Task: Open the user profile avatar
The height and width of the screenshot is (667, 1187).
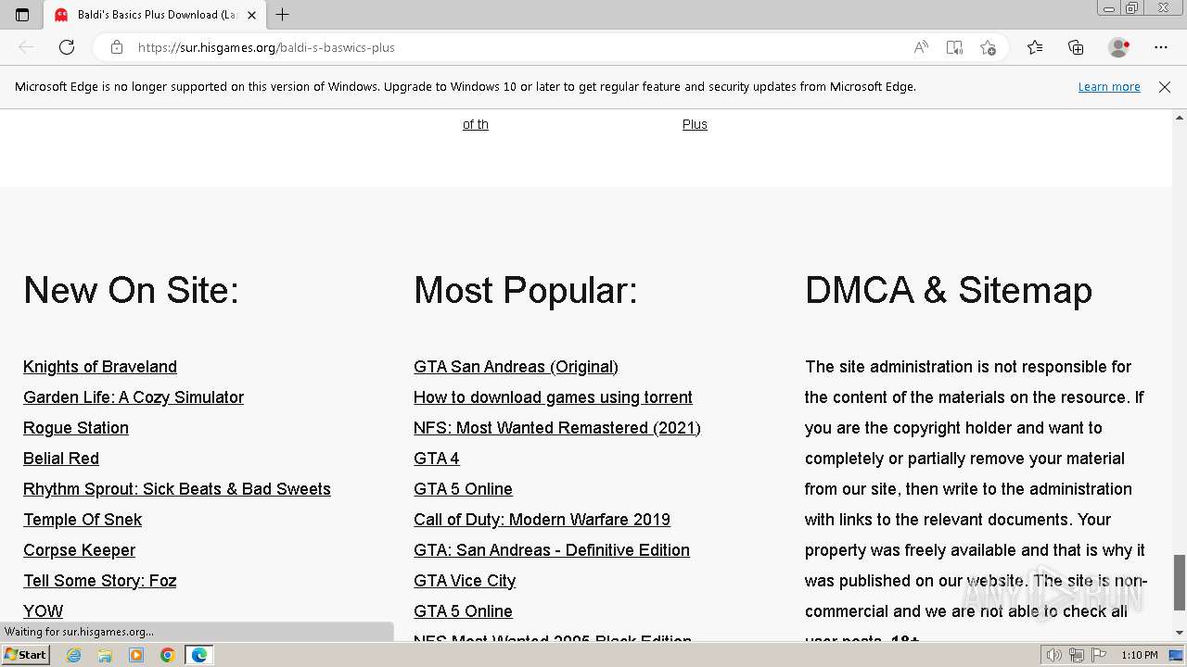Action: click(x=1119, y=47)
